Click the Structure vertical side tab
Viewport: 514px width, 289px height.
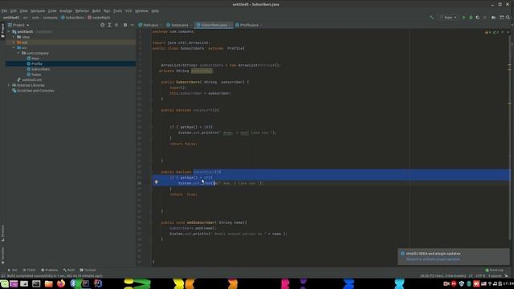tap(2, 233)
